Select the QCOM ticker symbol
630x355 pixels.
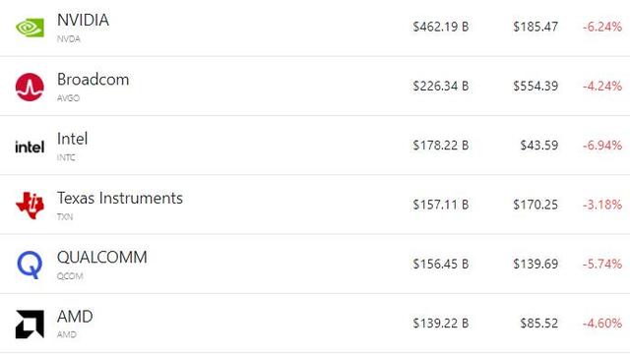tap(70, 276)
